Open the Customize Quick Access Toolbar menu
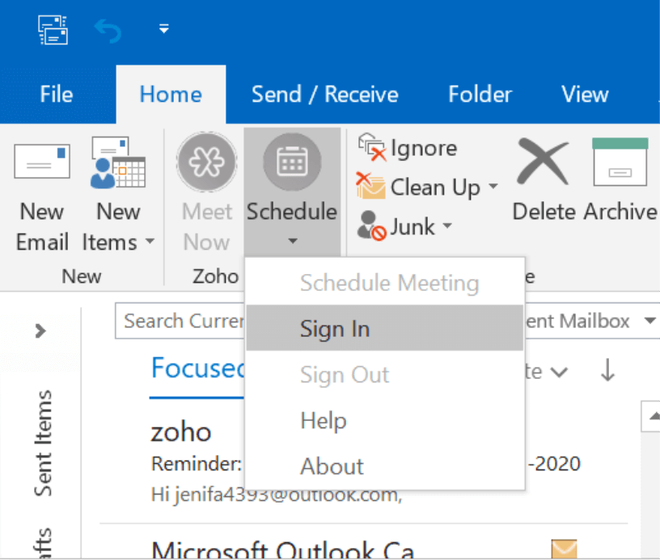Image resolution: width=660 pixels, height=560 pixels. (x=163, y=27)
